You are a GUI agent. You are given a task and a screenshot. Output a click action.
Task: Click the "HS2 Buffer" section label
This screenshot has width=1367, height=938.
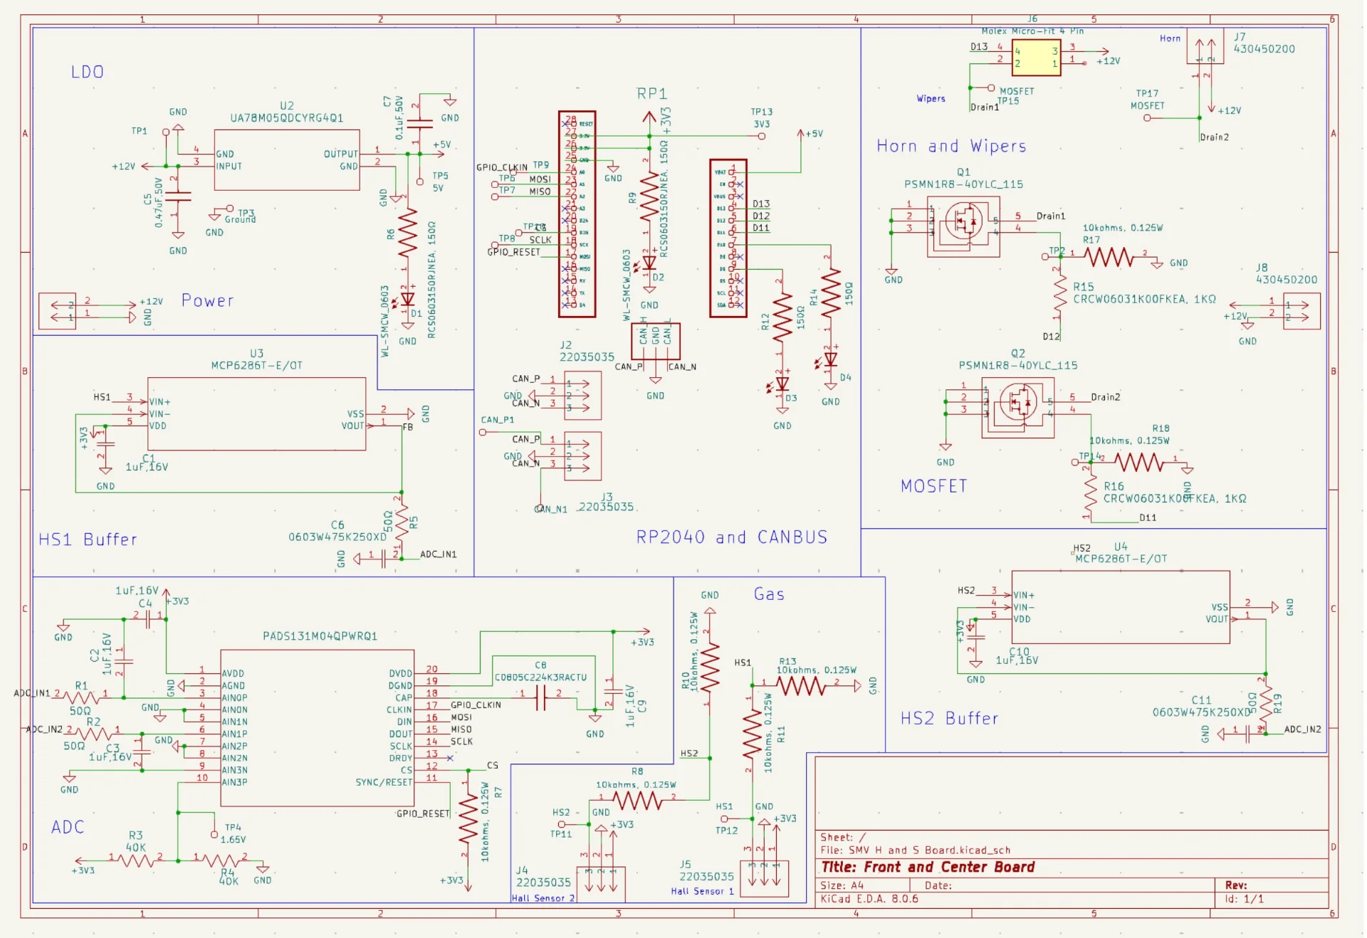point(949,718)
